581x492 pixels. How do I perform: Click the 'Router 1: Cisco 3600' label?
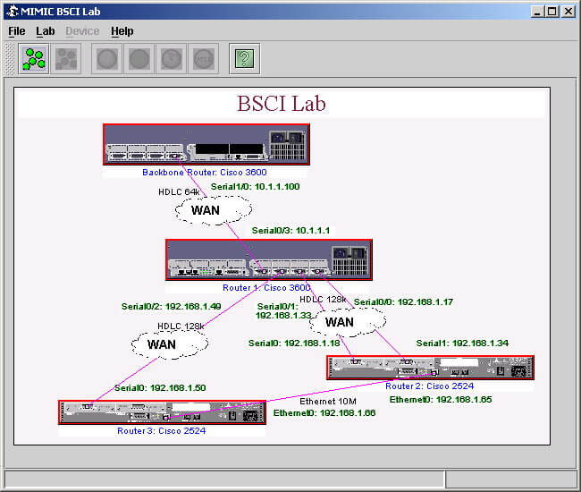click(266, 288)
